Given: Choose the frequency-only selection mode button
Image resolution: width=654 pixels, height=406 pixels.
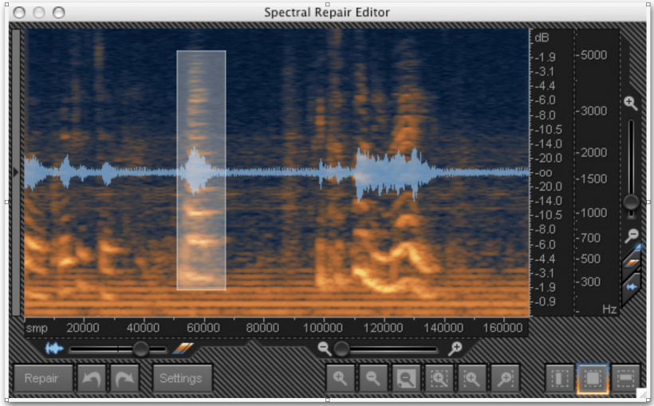Looking at the screenshot, I should (x=625, y=378).
